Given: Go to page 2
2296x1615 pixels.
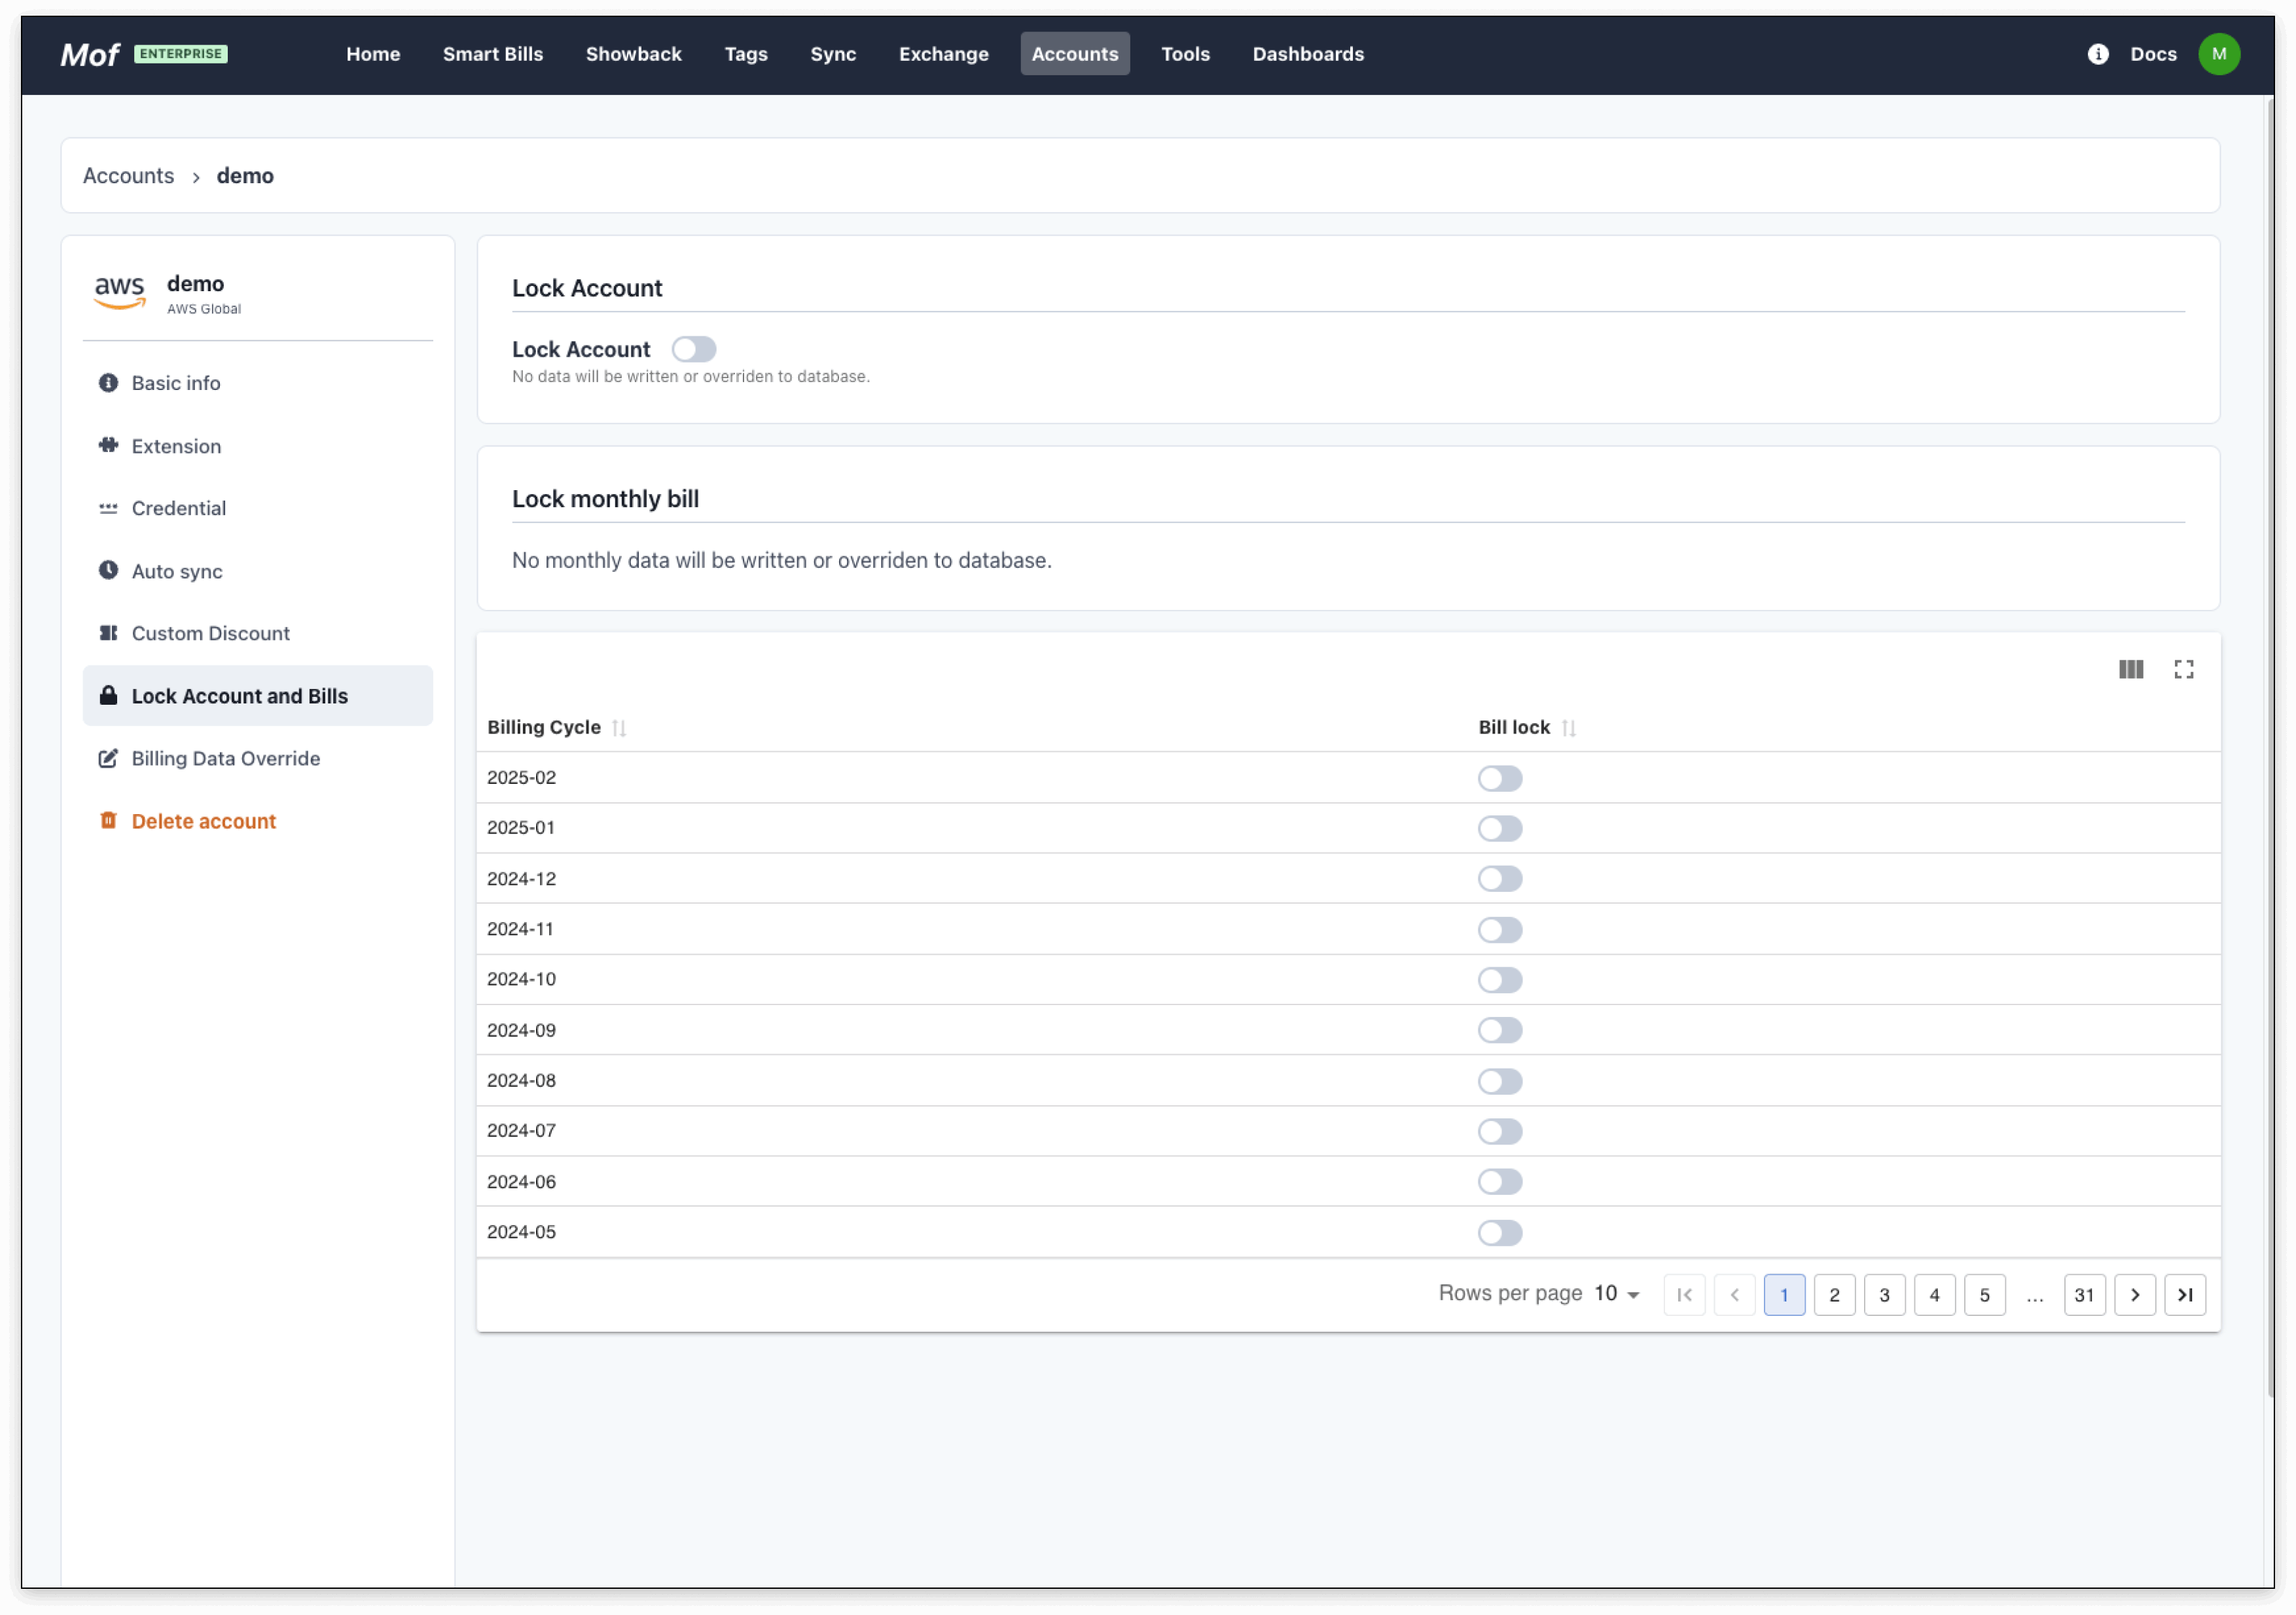Looking at the screenshot, I should coord(1834,1295).
